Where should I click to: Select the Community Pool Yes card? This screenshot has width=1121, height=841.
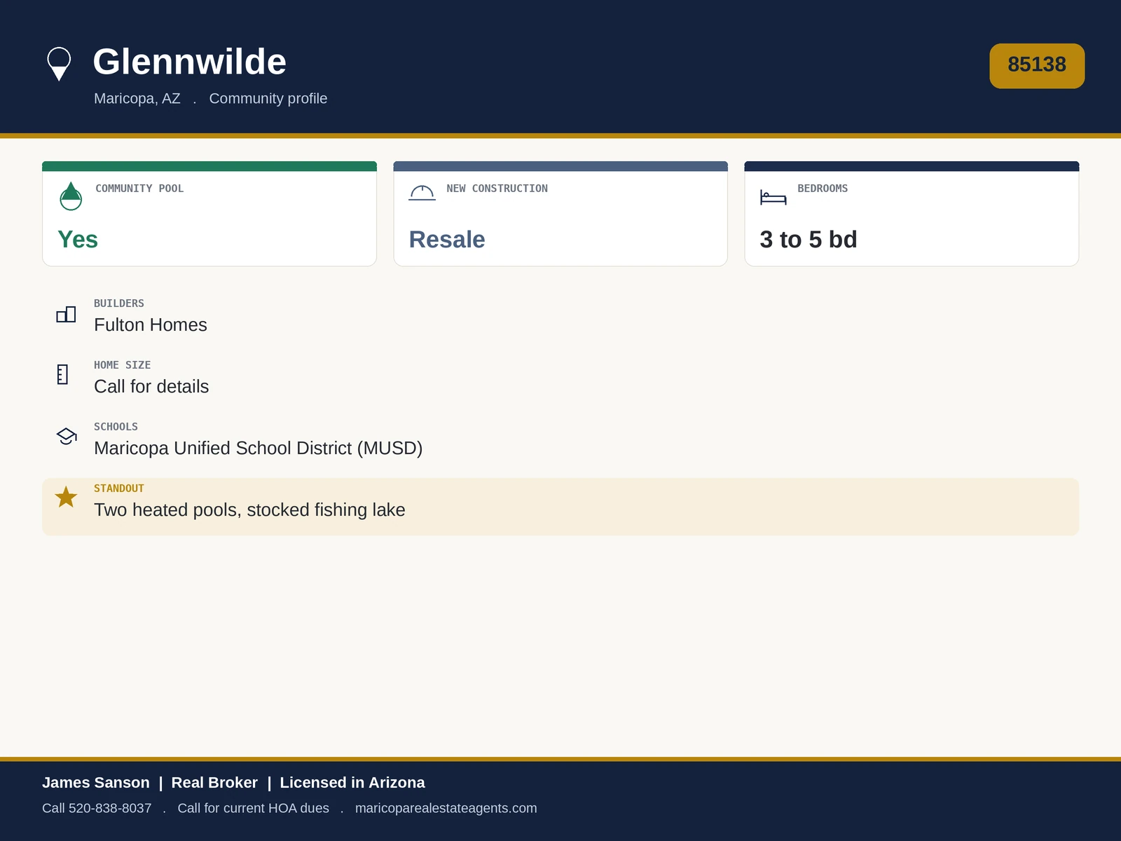pyautogui.click(x=209, y=214)
